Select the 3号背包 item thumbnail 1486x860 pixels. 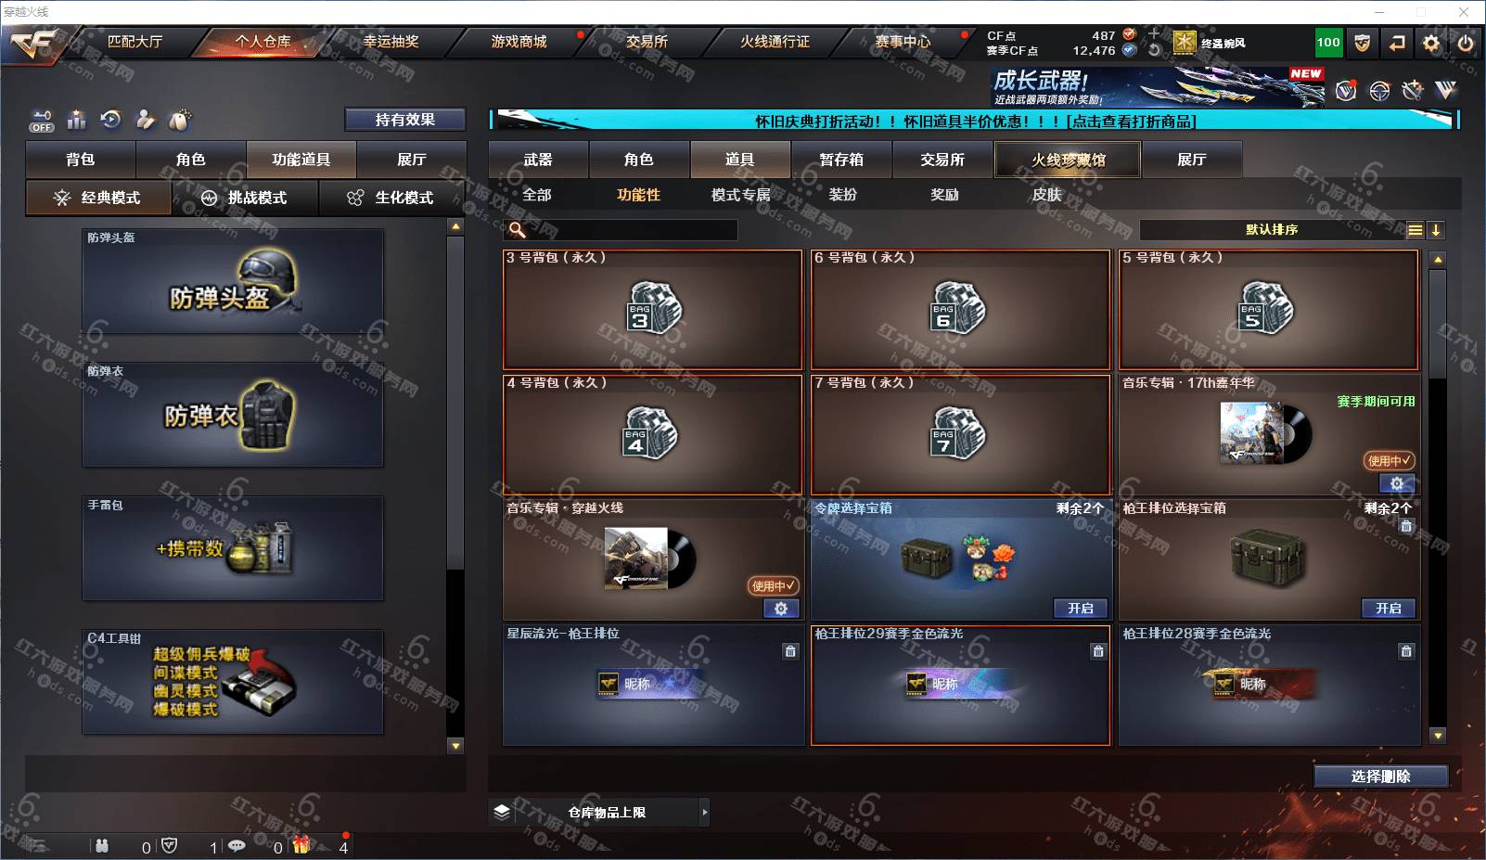(x=653, y=309)
